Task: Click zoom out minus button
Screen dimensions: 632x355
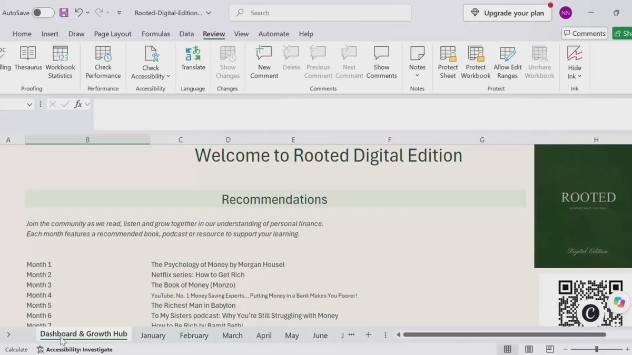Action: pos(566,349)
